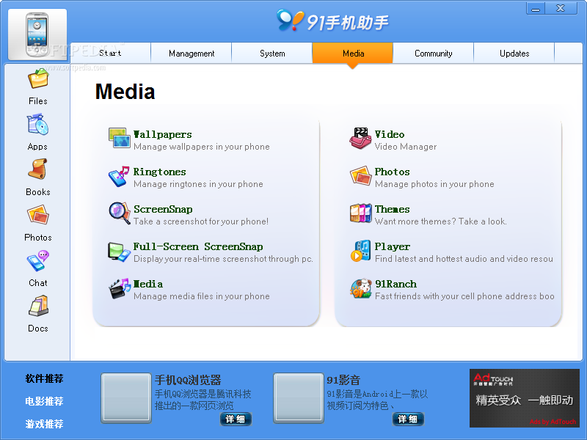587x440 pixels.
Task: Open the Player link
Action: (x=392, y=246)
